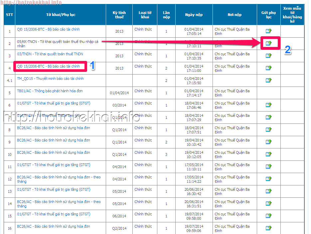Click upload icon in 03/TNDN row
Image resolution: width=311 pixels, height=234 pixels.
point(268,56)
